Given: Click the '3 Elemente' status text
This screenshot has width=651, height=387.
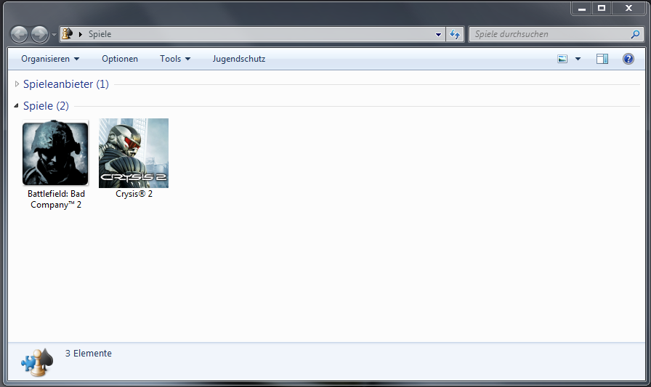Looking at the screenshot, I should (89, 354).
